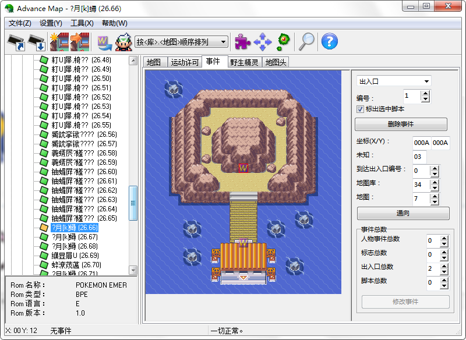Screen dimensions: 466x340
Task: Click the new map building icon
Action: [59, 42]
